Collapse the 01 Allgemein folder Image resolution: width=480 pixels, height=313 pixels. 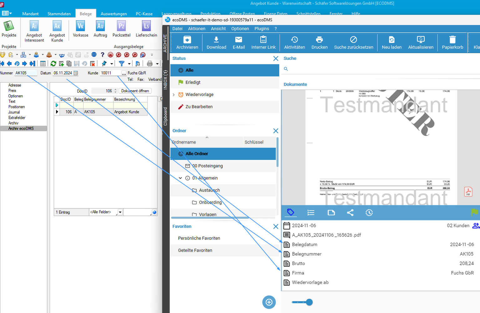tap(180, 178)
